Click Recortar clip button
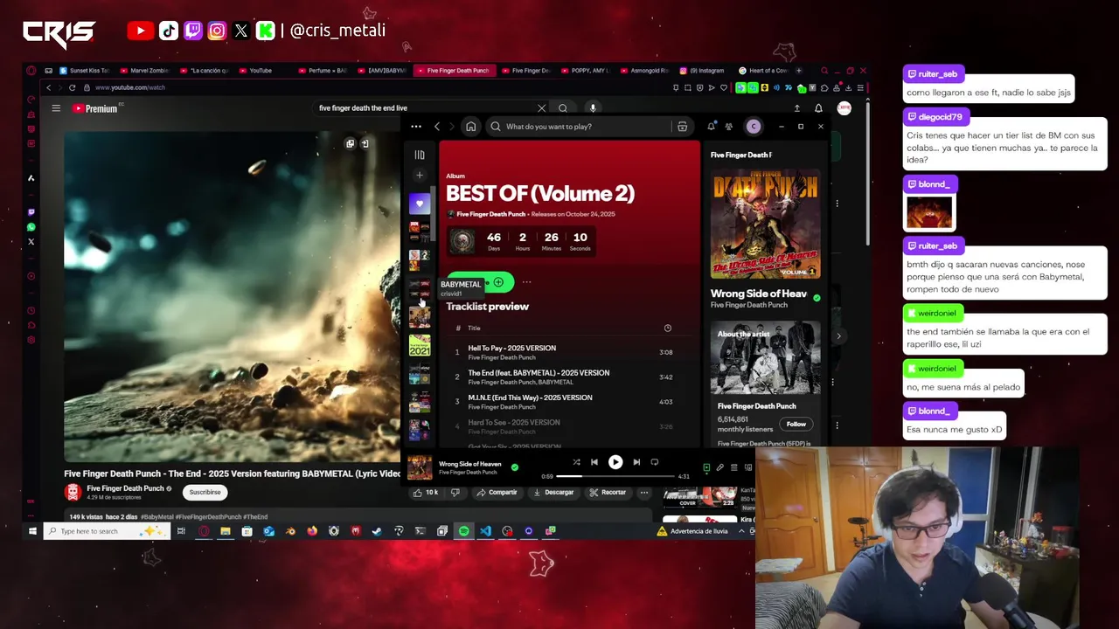This screenshot has height=629, width=1119. [608, 493]
